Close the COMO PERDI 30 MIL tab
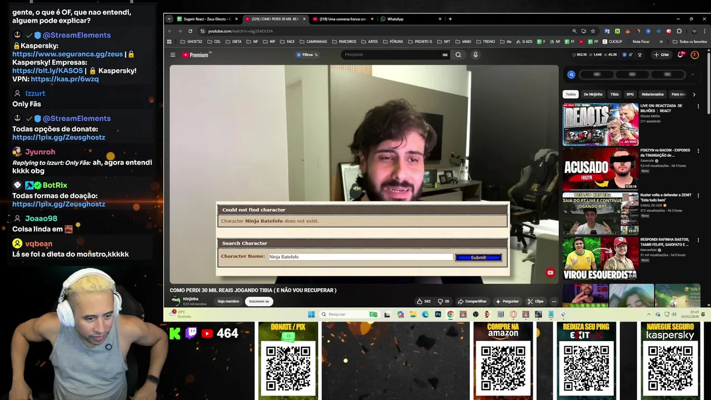Screen dimensions: 711x400 [304, 19]
